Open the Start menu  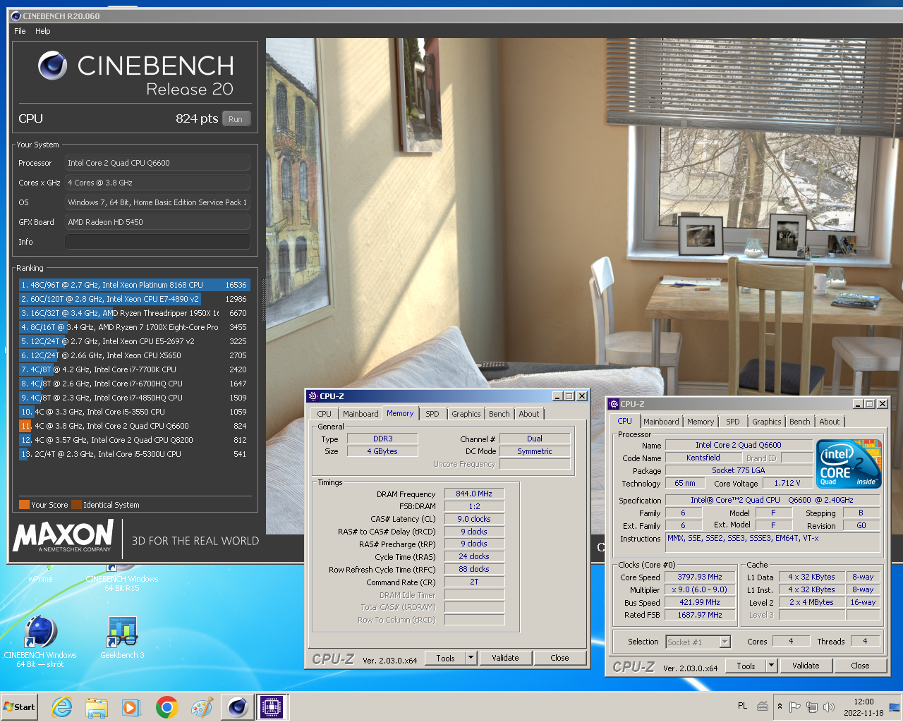pos(19,706)
